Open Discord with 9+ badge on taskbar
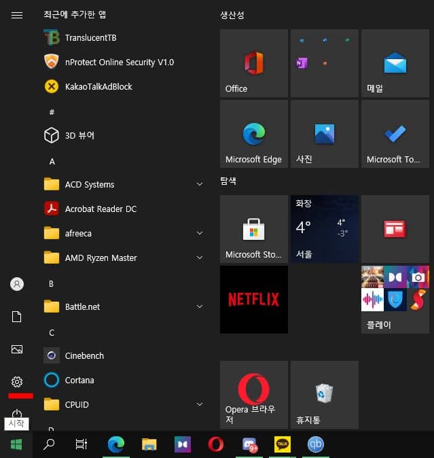The width and height of the screenshot is (434, 458). (x=249, y=444)
